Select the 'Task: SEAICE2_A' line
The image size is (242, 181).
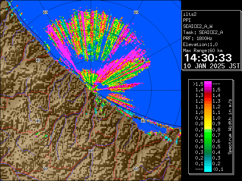tap(203, 32)
